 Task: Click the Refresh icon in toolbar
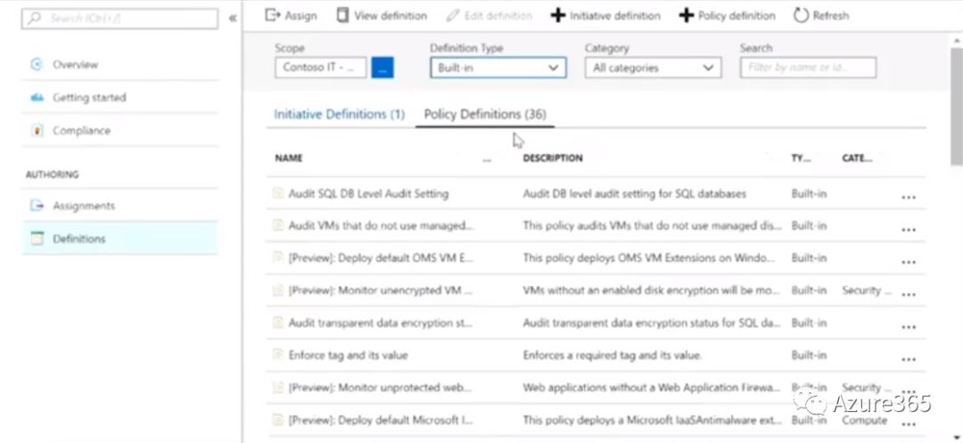click(801, 15)
